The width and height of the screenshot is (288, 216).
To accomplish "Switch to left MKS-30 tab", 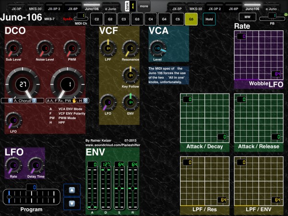I will point(35,8).
